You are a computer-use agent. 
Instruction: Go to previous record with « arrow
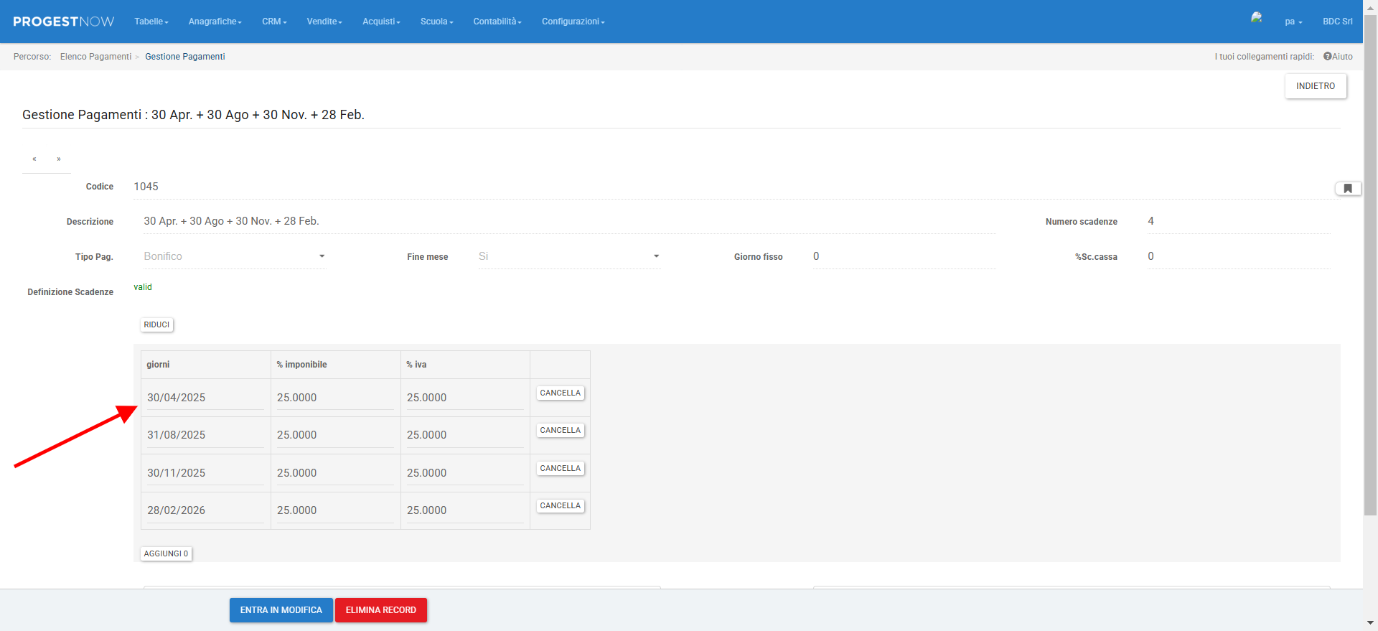tap(34, 159)
